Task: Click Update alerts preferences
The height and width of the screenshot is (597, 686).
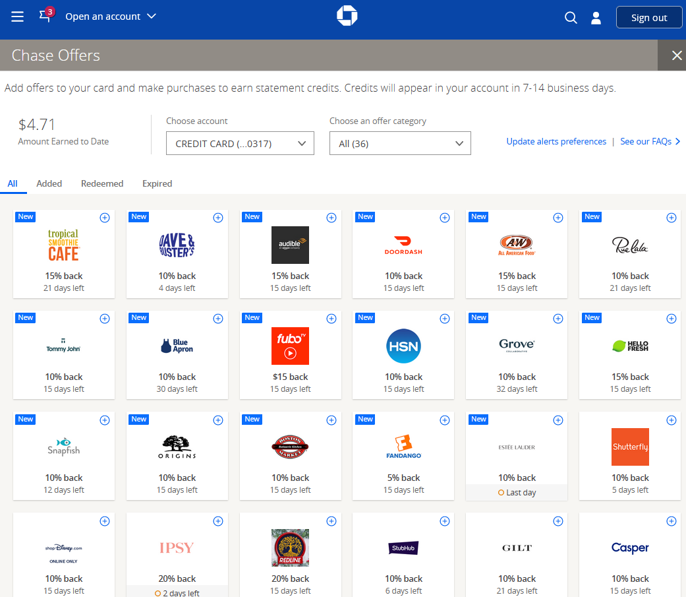Action: [556, 141]
